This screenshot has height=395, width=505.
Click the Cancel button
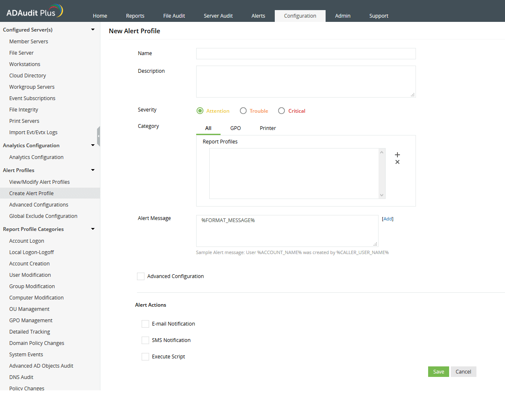[463, 372]
